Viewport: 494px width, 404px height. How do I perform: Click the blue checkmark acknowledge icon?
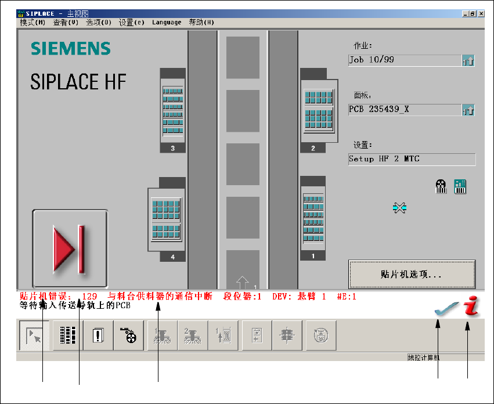click(x=446, y=308)
